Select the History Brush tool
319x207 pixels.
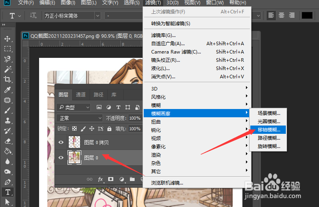click(x=8, y=131)
